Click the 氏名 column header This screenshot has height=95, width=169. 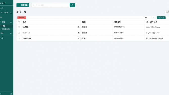(24, 22)
